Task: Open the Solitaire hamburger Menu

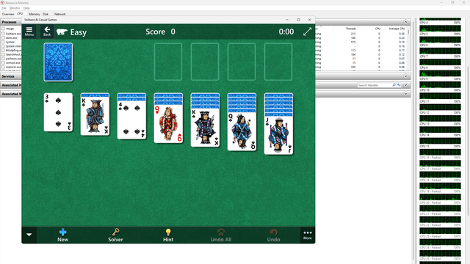Action: pos(29,32)
